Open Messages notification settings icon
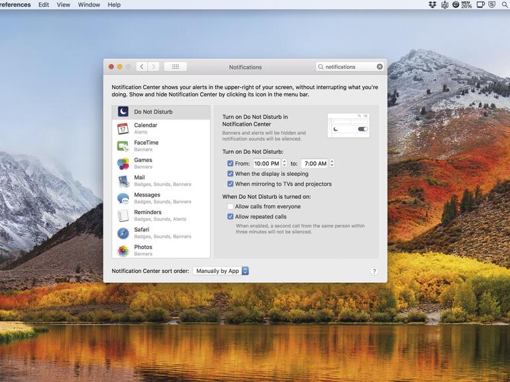 click(x=123, y=198)
